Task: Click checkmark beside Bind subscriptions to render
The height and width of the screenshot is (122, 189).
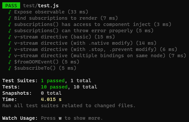Action: click(x=10, y=18)
